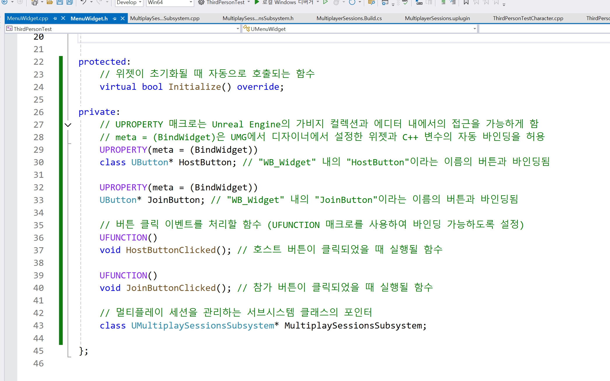Screen dimensions: 610x381
Task: Click the UFUNCTION macro on line 36
Action: pos(123,238)
